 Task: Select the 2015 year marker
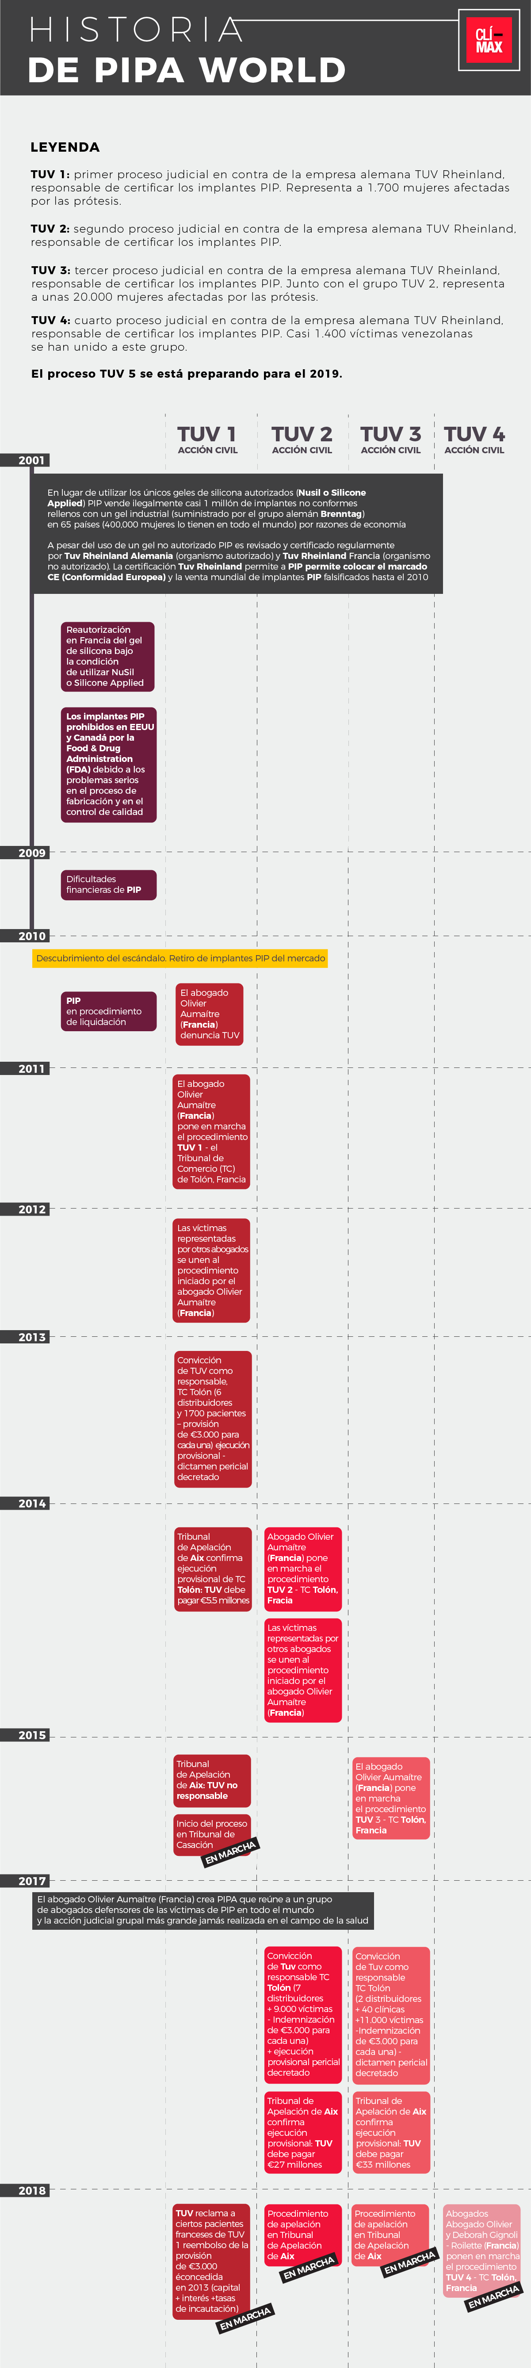25,1736
